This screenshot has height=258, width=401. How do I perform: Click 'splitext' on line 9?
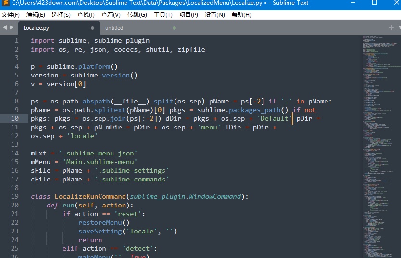[x=110, y=110]
